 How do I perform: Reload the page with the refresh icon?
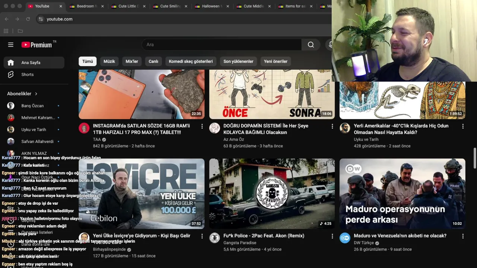pos(28,19)
